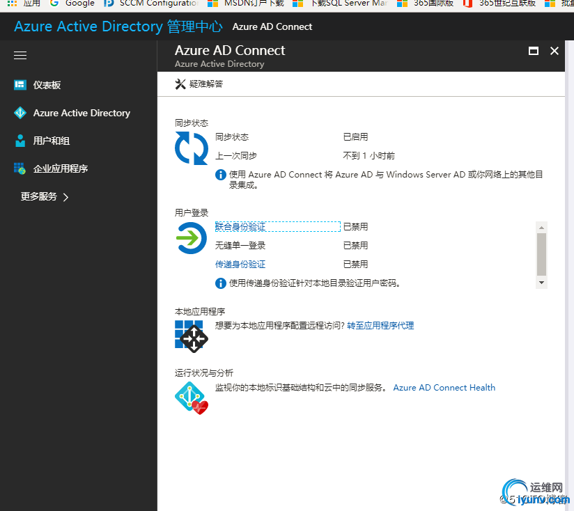The width and height of the screenshot is (574, 511).
Task: Click the scrollbar up arrow
Action: coord(541,228)
